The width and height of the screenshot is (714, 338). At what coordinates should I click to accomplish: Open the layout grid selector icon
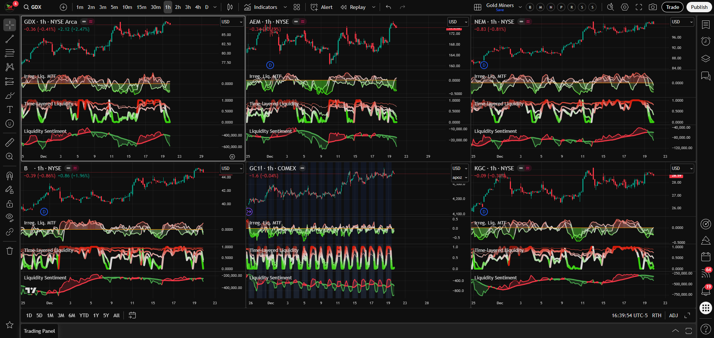coord(477,7)
